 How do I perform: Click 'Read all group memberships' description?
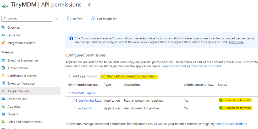pyautogui.click(x=143, y=100)
